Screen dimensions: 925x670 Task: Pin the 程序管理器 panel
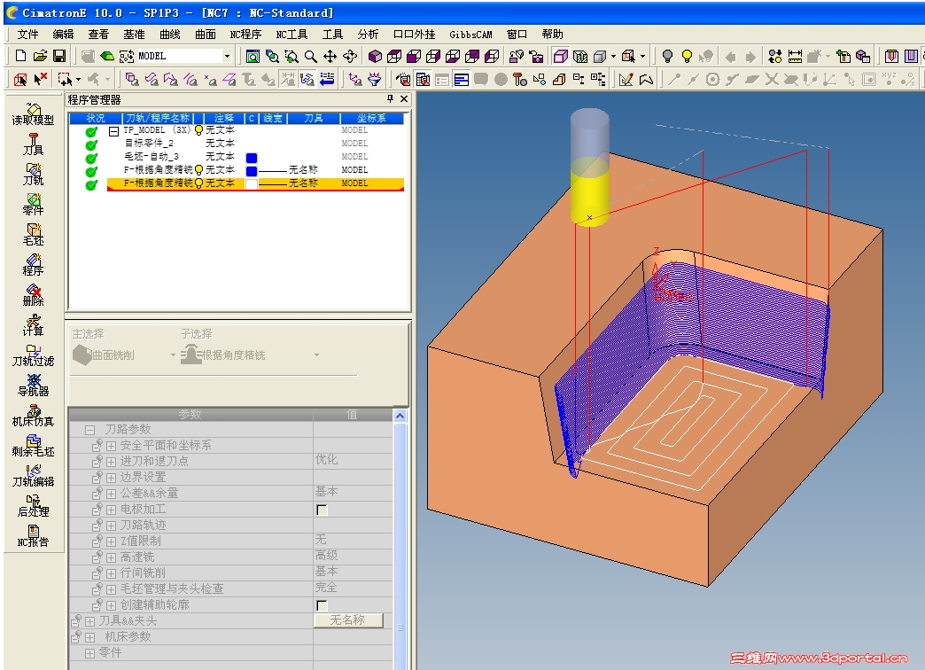390,99
